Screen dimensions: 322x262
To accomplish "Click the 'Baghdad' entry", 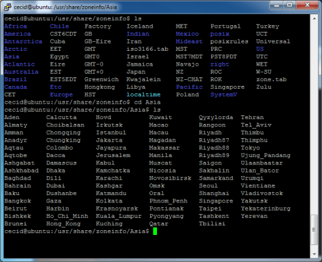I will (18, 178).
